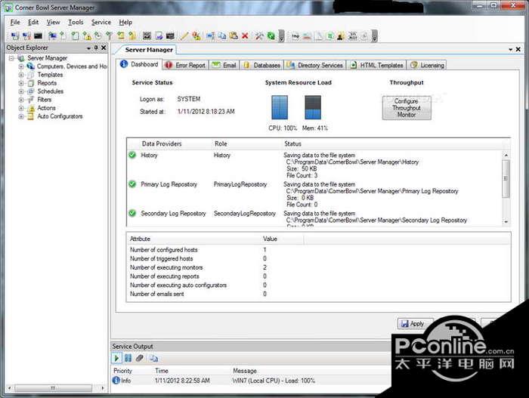Open the View menu
Image resolution: width=529 pixels, height=398 pixels.
point(54,22)
